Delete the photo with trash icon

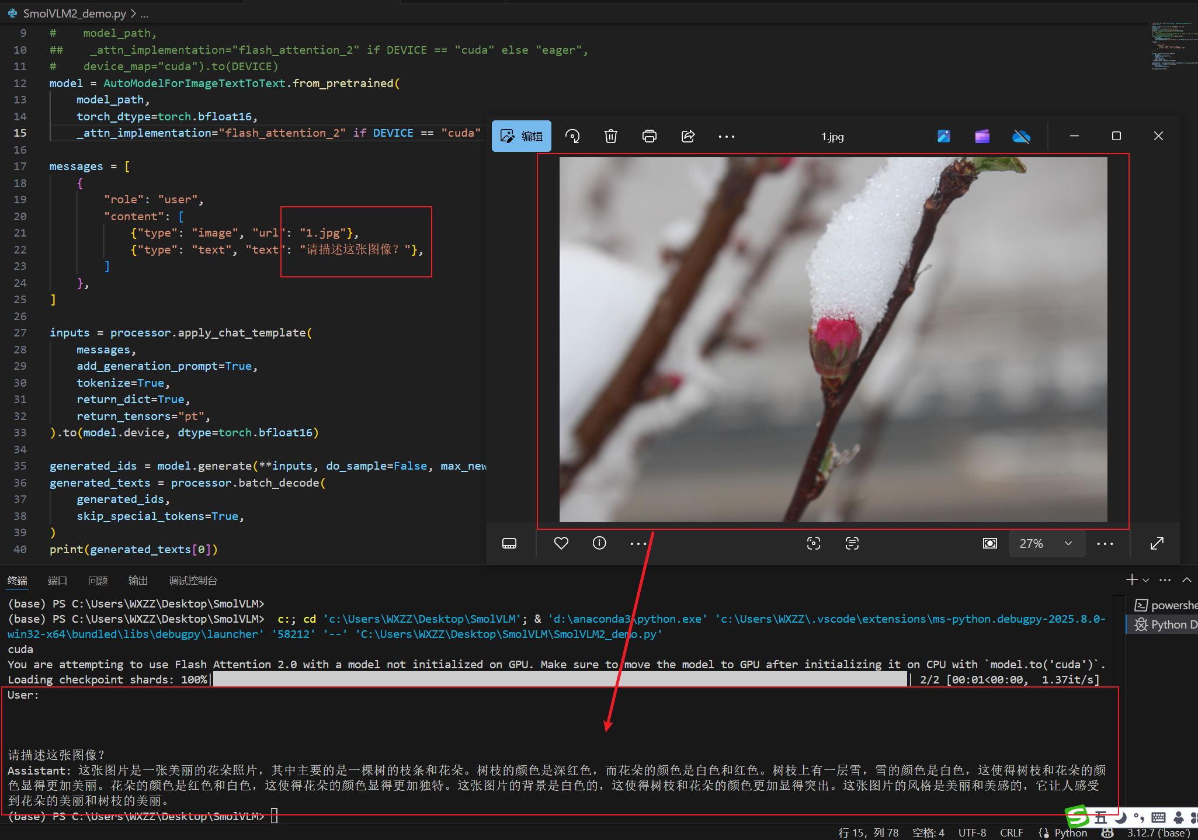[x=610, y=137]
